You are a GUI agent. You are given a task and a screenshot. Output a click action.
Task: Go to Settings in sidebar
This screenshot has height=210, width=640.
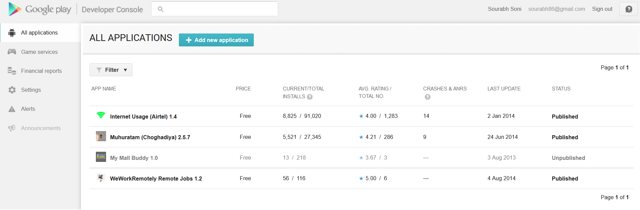coord(31,90)
